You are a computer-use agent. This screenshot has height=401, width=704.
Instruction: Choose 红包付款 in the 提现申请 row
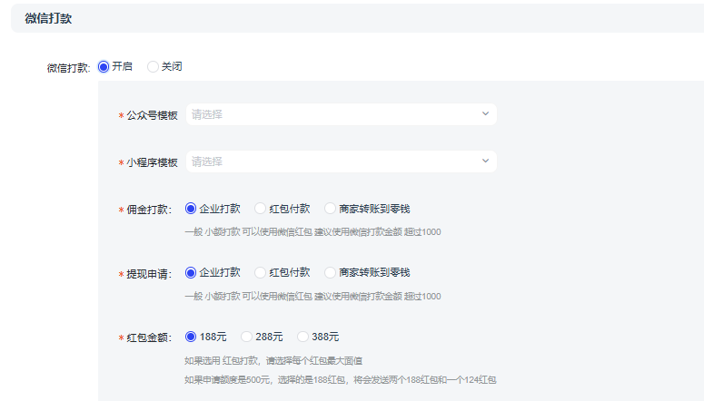[x=261, y=272]
